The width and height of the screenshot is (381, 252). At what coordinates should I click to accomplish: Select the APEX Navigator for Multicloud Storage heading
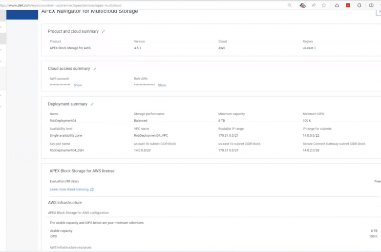click(x=89, y=11)
